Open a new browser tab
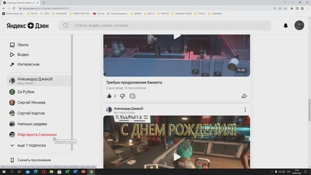Image resolution: width=311 pixels, height=175 pixels. pos(44,3)
